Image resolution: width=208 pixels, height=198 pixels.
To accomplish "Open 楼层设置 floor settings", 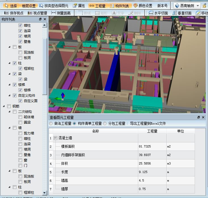I will tap(29, 6).
